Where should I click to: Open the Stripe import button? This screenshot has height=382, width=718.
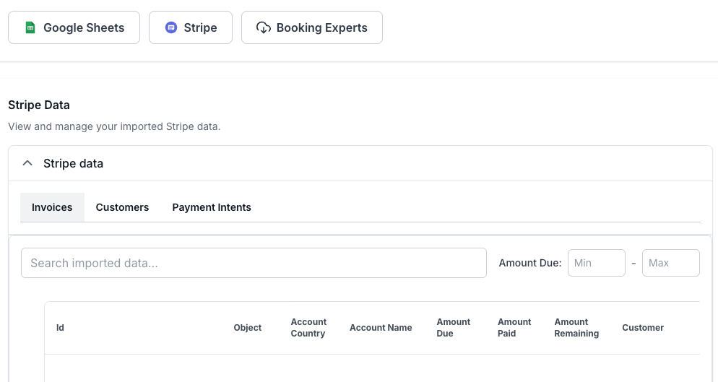pyautogui.click(x=191, y=27)
